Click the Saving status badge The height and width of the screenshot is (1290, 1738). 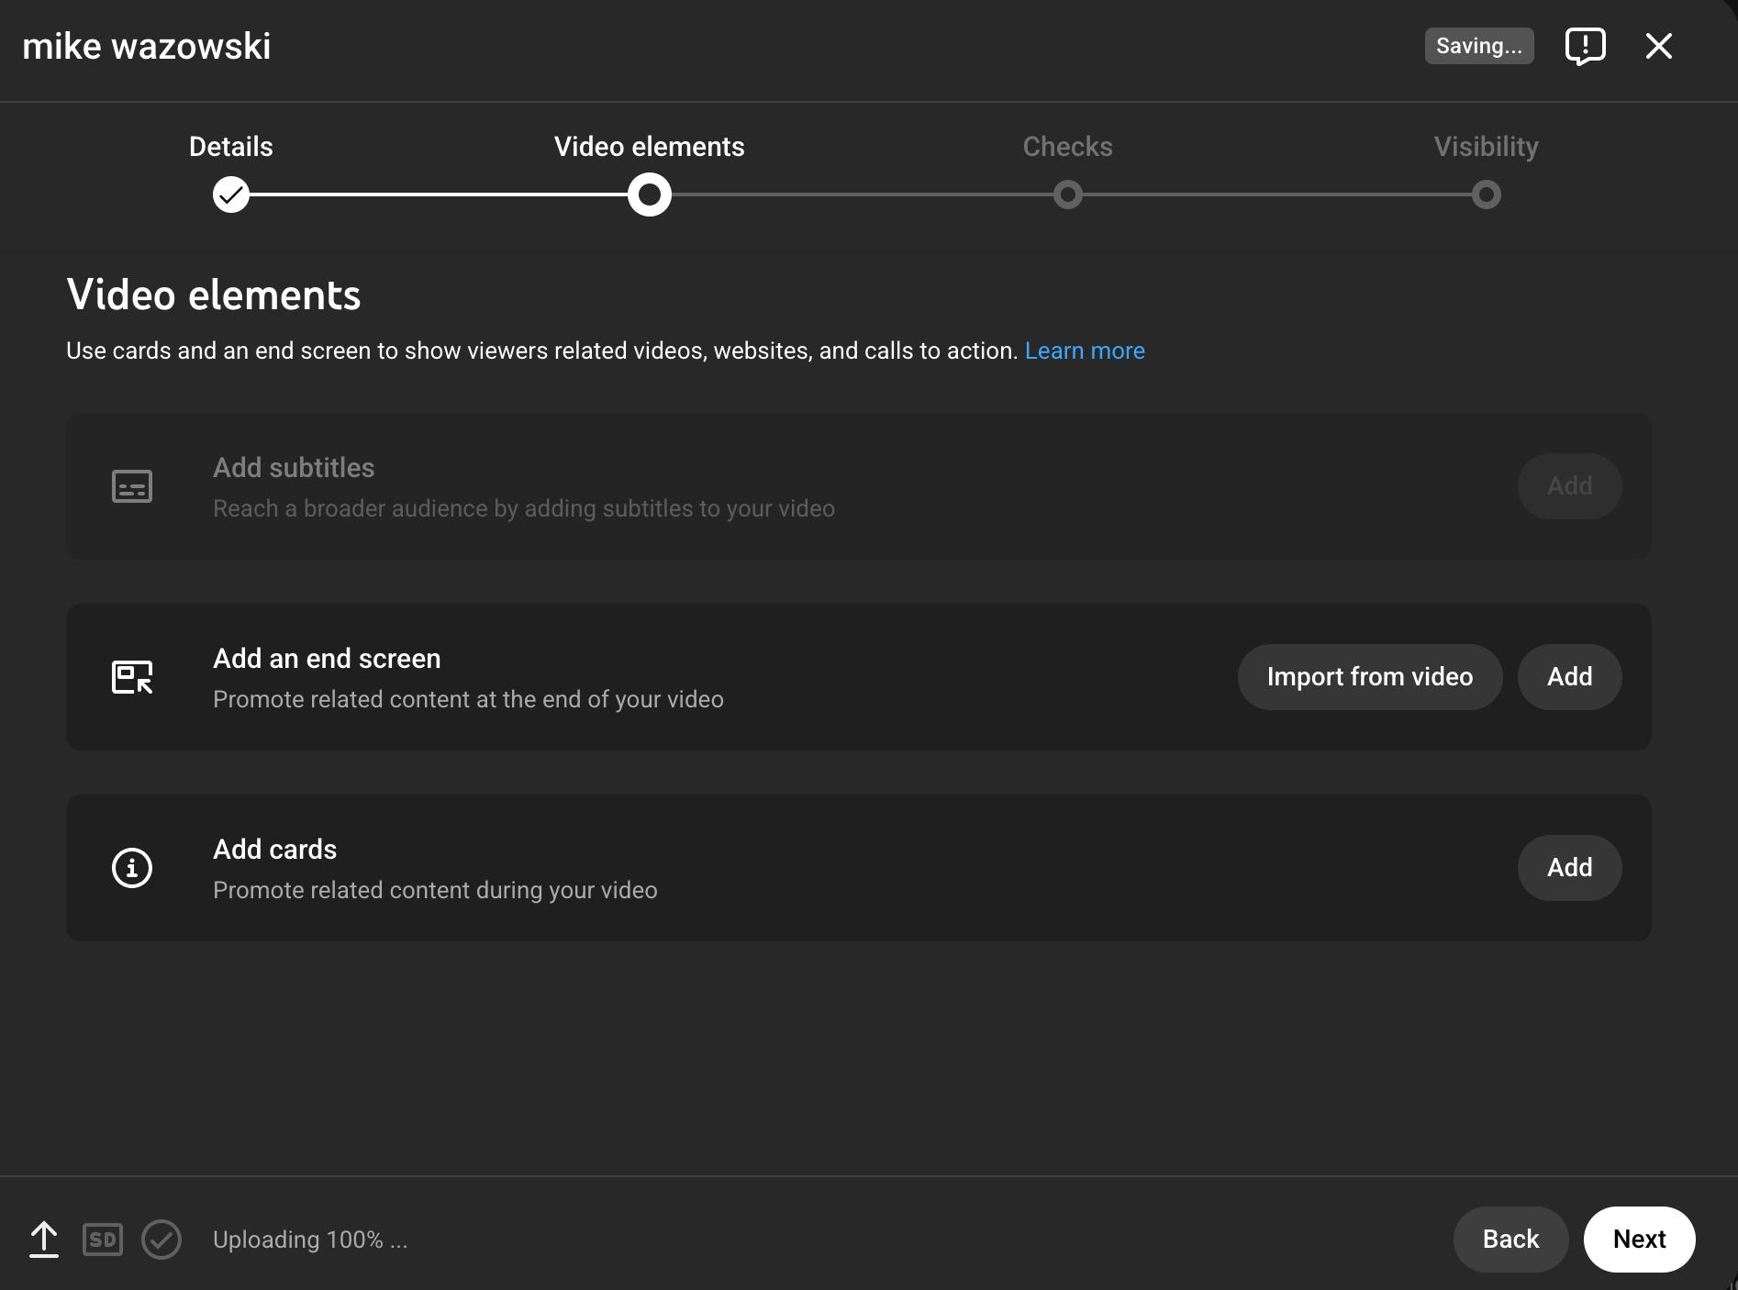click(1478, 46)
